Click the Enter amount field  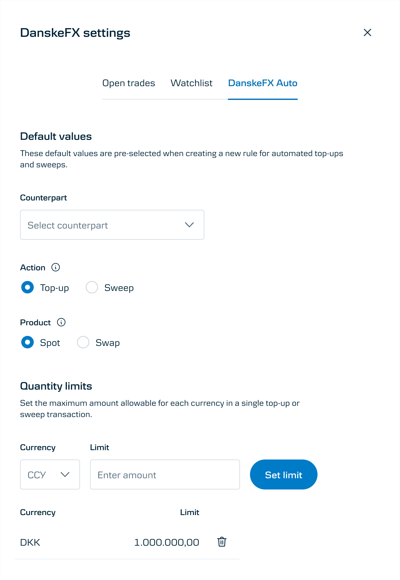tap(165, 474)
